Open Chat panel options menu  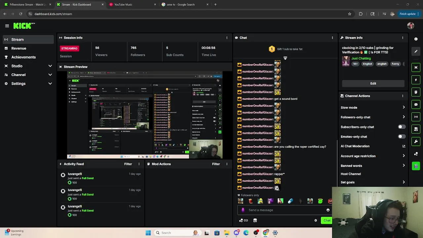click(332, 38)
